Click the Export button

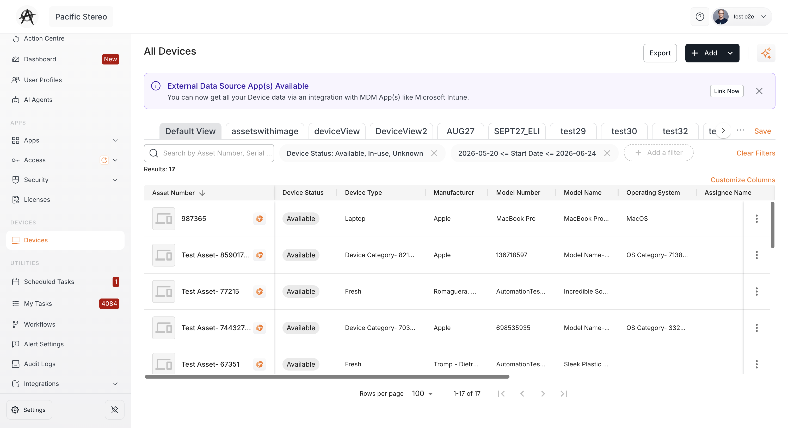coord(660,53)
